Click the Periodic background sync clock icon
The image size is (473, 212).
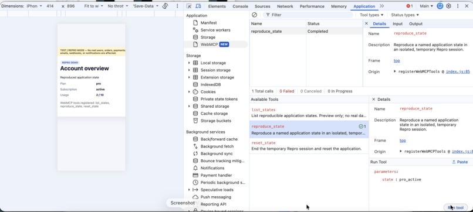coord(195,183)
